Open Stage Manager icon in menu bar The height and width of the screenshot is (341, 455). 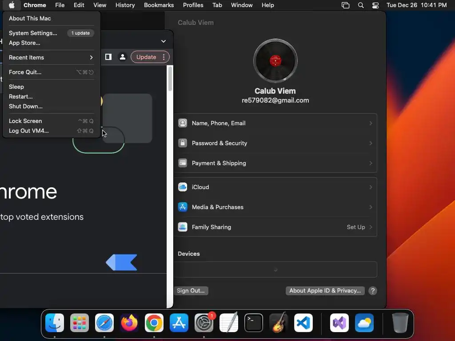(345, 5)
